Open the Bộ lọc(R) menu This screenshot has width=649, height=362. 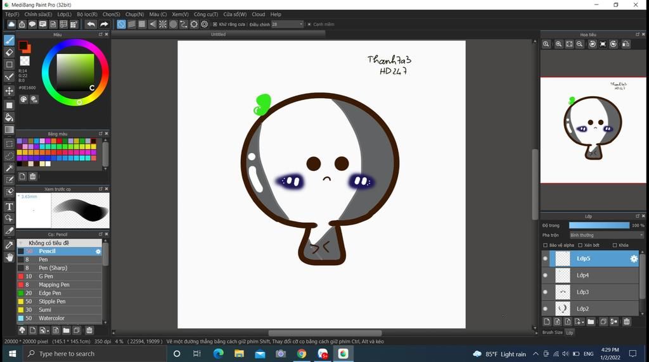87,14
